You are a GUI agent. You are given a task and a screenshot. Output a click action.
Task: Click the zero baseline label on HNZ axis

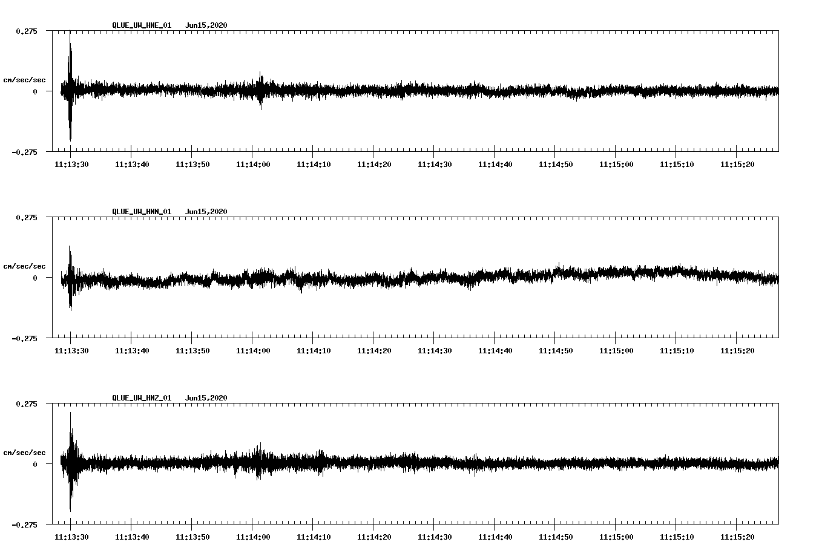35,464
